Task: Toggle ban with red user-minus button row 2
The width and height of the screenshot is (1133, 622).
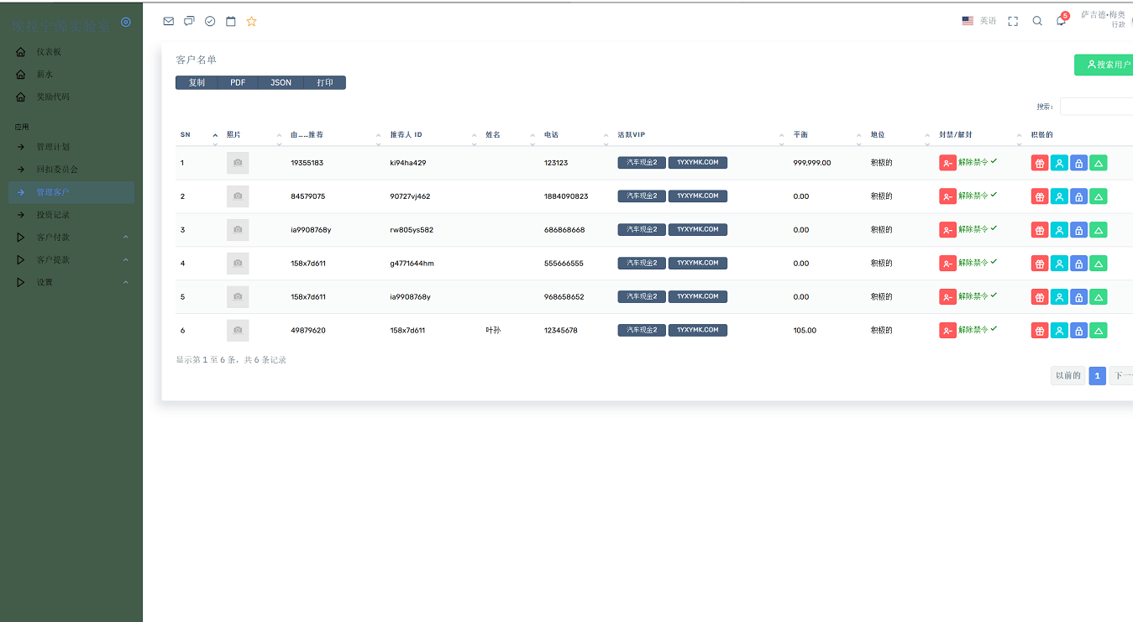Action: 947,196
